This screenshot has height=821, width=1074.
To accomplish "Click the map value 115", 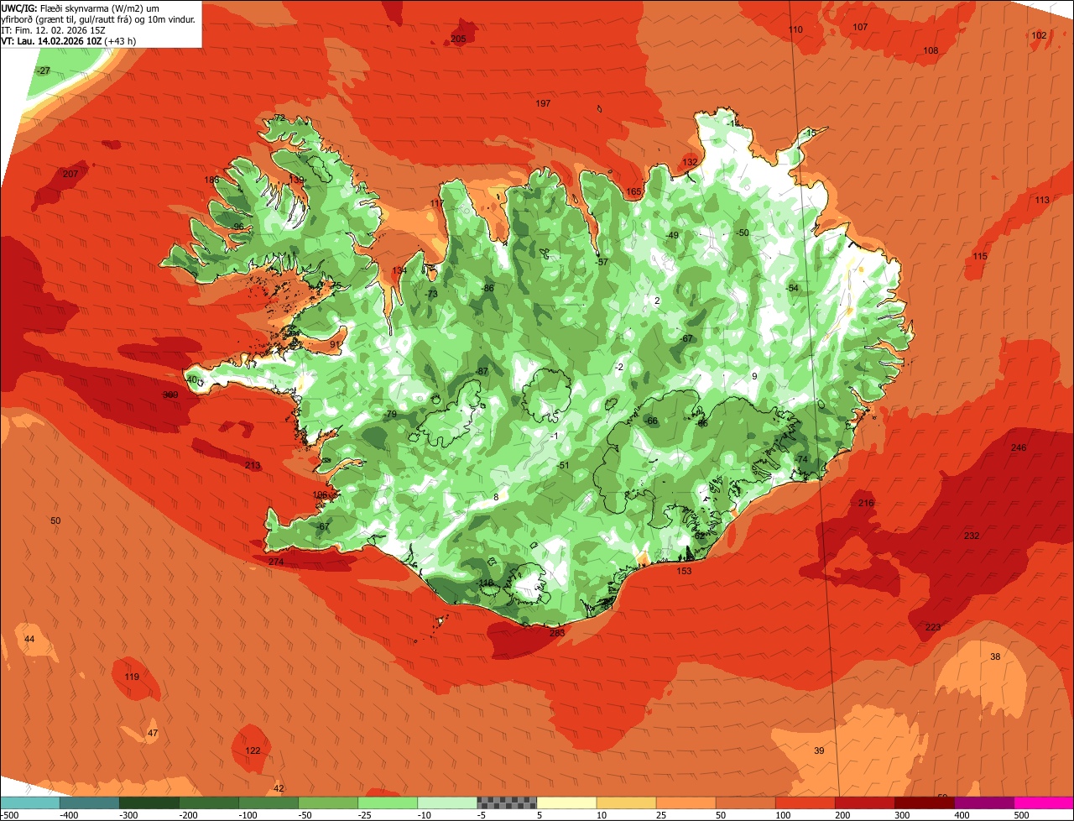I will pyautogui.click(x=980, y=257).
